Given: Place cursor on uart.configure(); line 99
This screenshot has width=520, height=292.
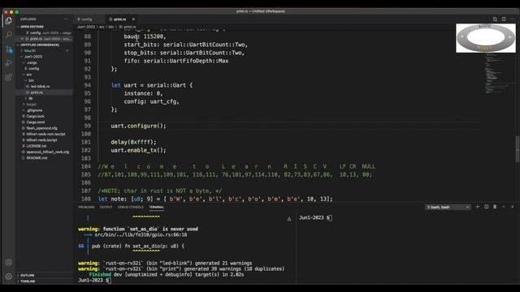Looking at the screenshot, I should tap(138, 126).
